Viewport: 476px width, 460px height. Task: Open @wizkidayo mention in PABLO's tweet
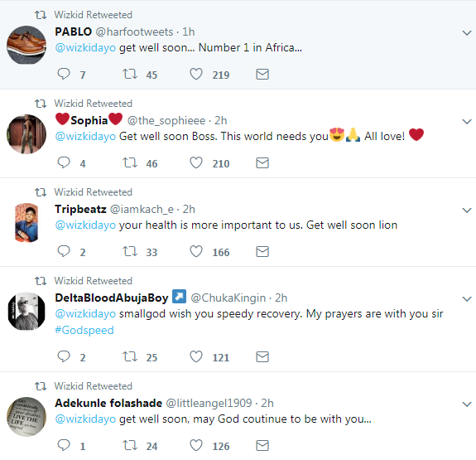click(x=85, y=48)
